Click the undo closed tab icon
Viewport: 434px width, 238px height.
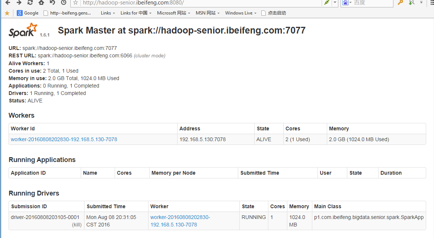pos(52,3)
